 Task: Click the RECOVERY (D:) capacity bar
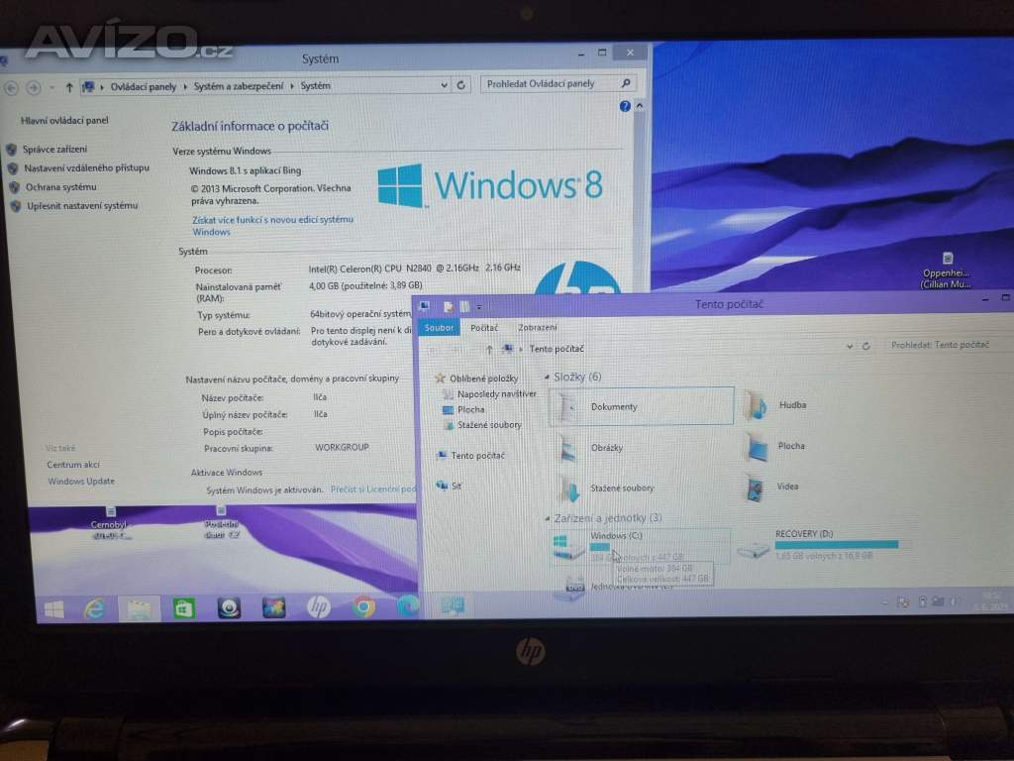(836, 545)
